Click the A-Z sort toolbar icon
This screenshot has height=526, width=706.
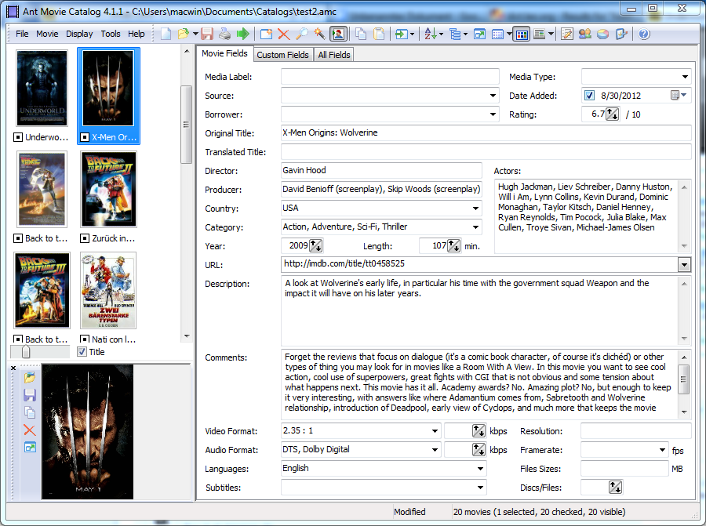pos(431,34)
